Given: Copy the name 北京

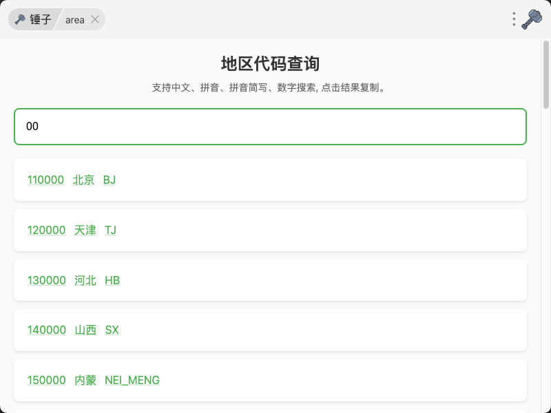Looking at the screenshot, I should point(83,180).
